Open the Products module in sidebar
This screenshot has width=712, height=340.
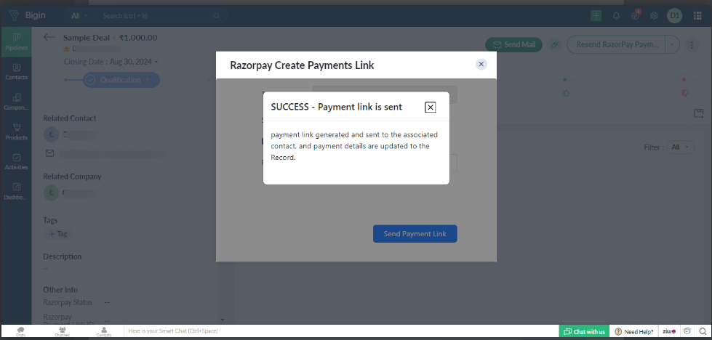coord(16,132)
